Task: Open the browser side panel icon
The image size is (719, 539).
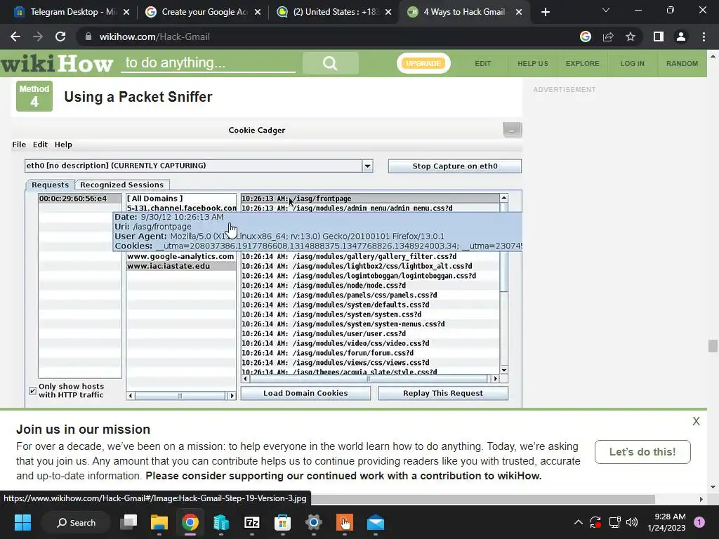Action: pos(658,36)
